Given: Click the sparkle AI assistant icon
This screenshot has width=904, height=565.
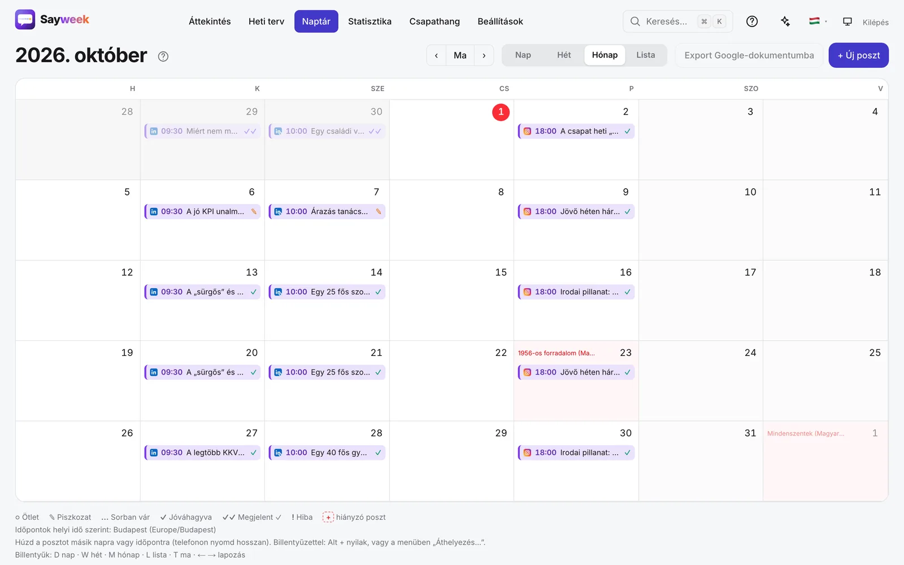Looking at the screenshot, I should click(x=785, y=21).
